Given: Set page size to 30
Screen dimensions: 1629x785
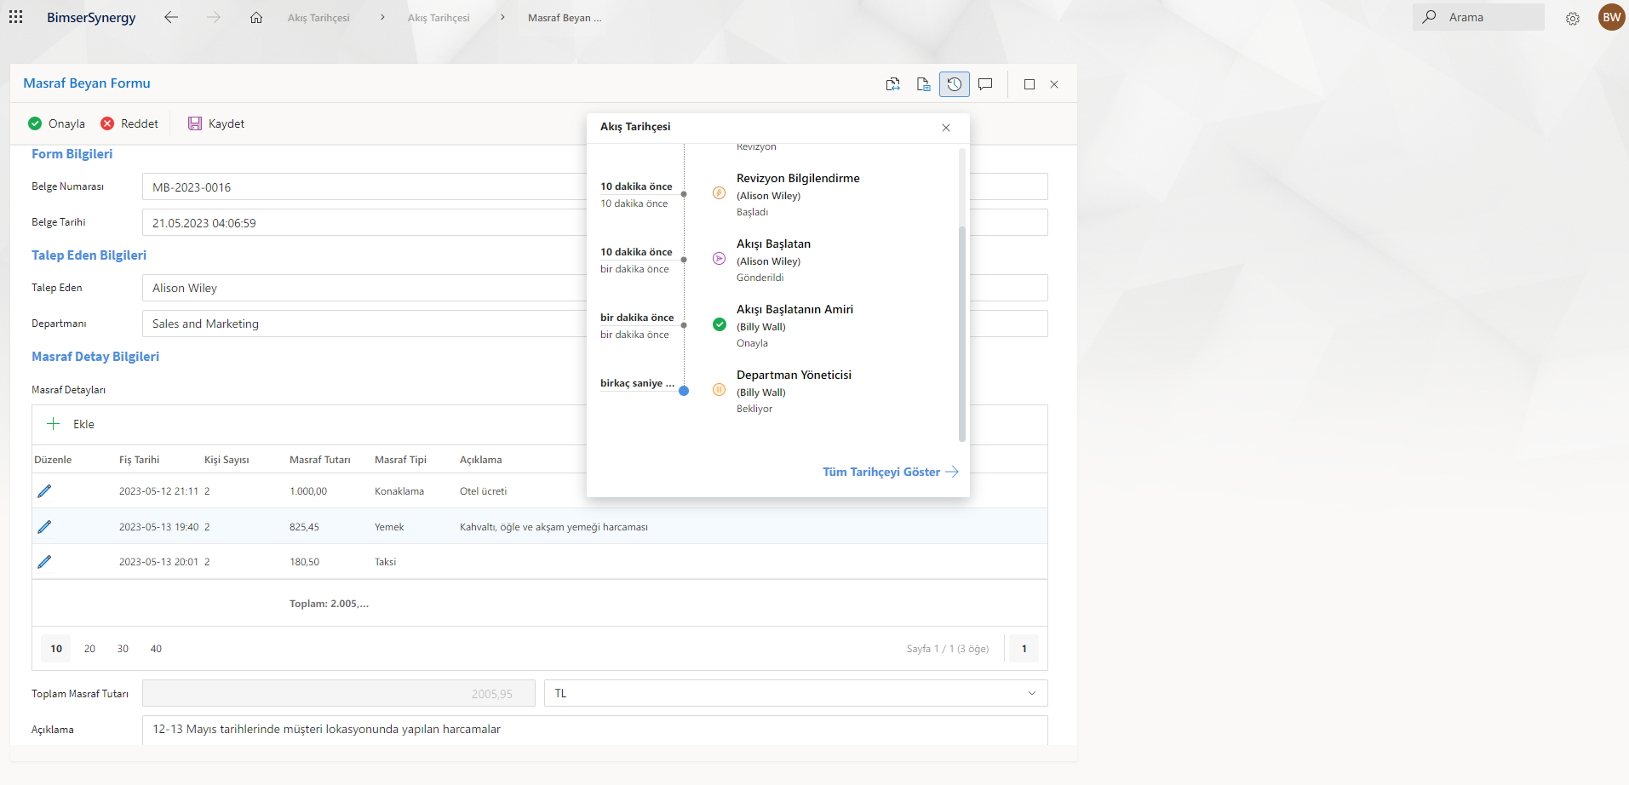Looking at the screenshot, I should [123, 649].
